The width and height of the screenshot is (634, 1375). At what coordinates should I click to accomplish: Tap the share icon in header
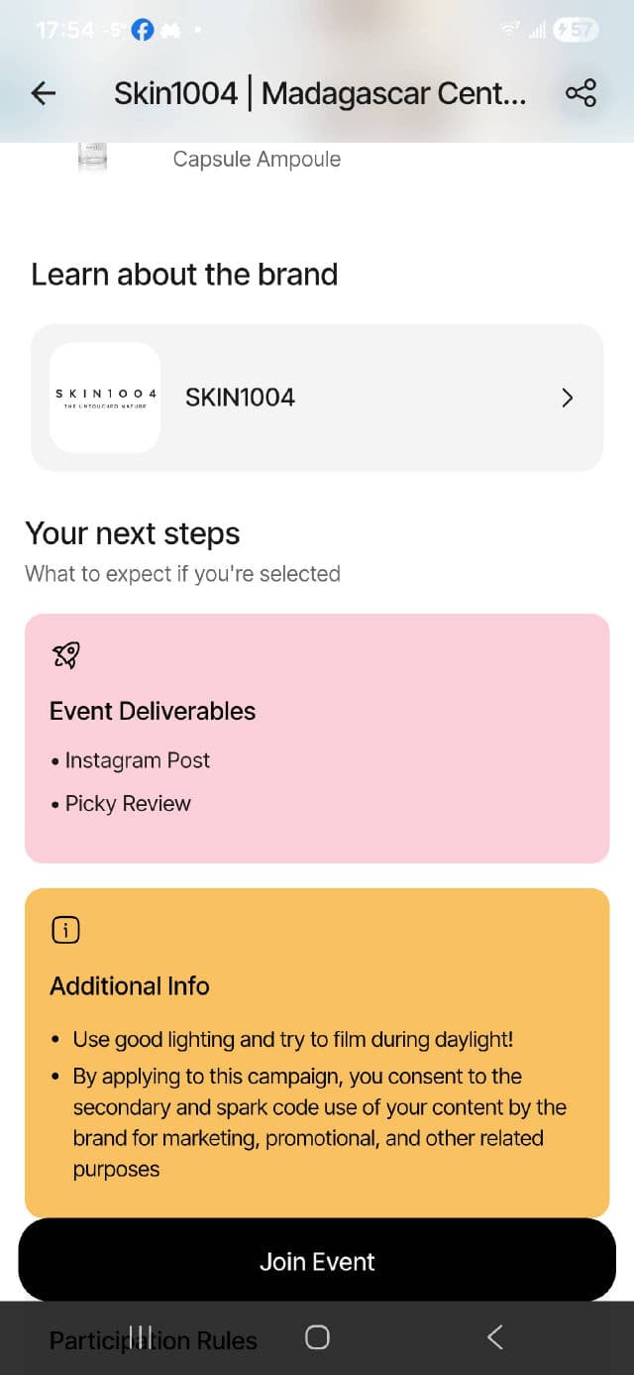581,93
